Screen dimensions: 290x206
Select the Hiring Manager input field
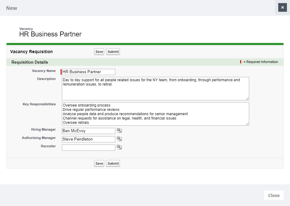click(x=88, y=131)
